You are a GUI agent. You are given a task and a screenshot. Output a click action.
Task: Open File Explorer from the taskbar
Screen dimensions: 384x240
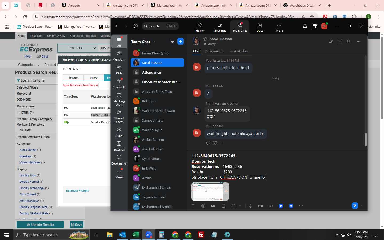pos(110,235)
